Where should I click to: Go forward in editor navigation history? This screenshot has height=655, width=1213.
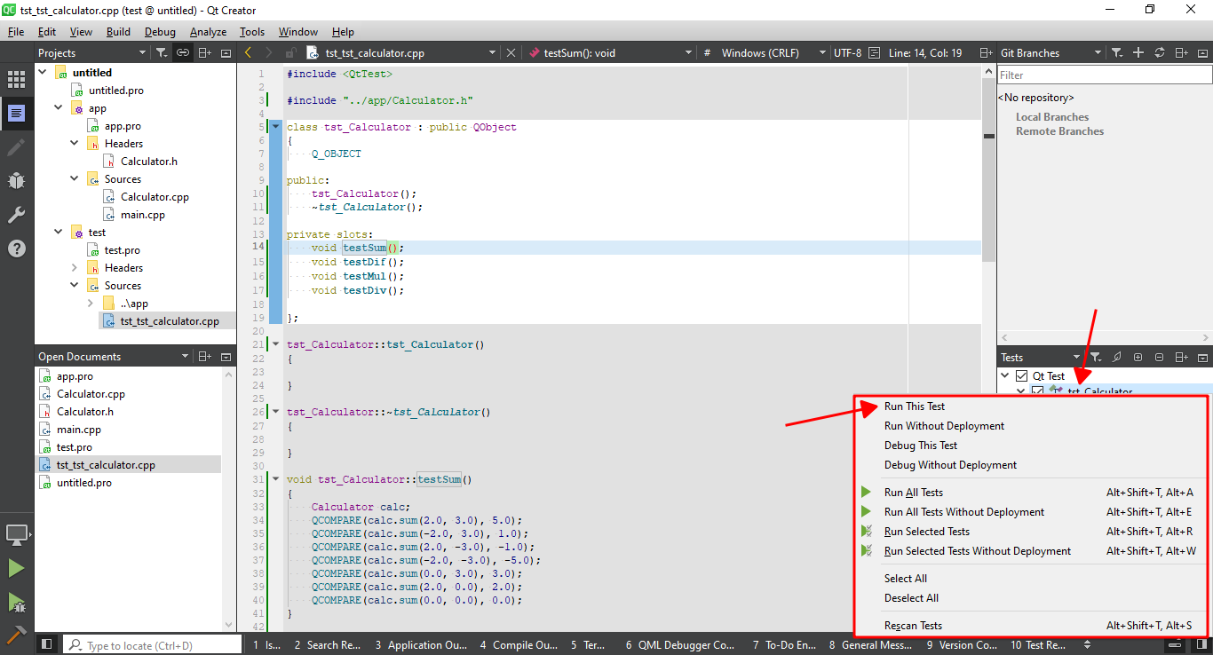(269, 53)
